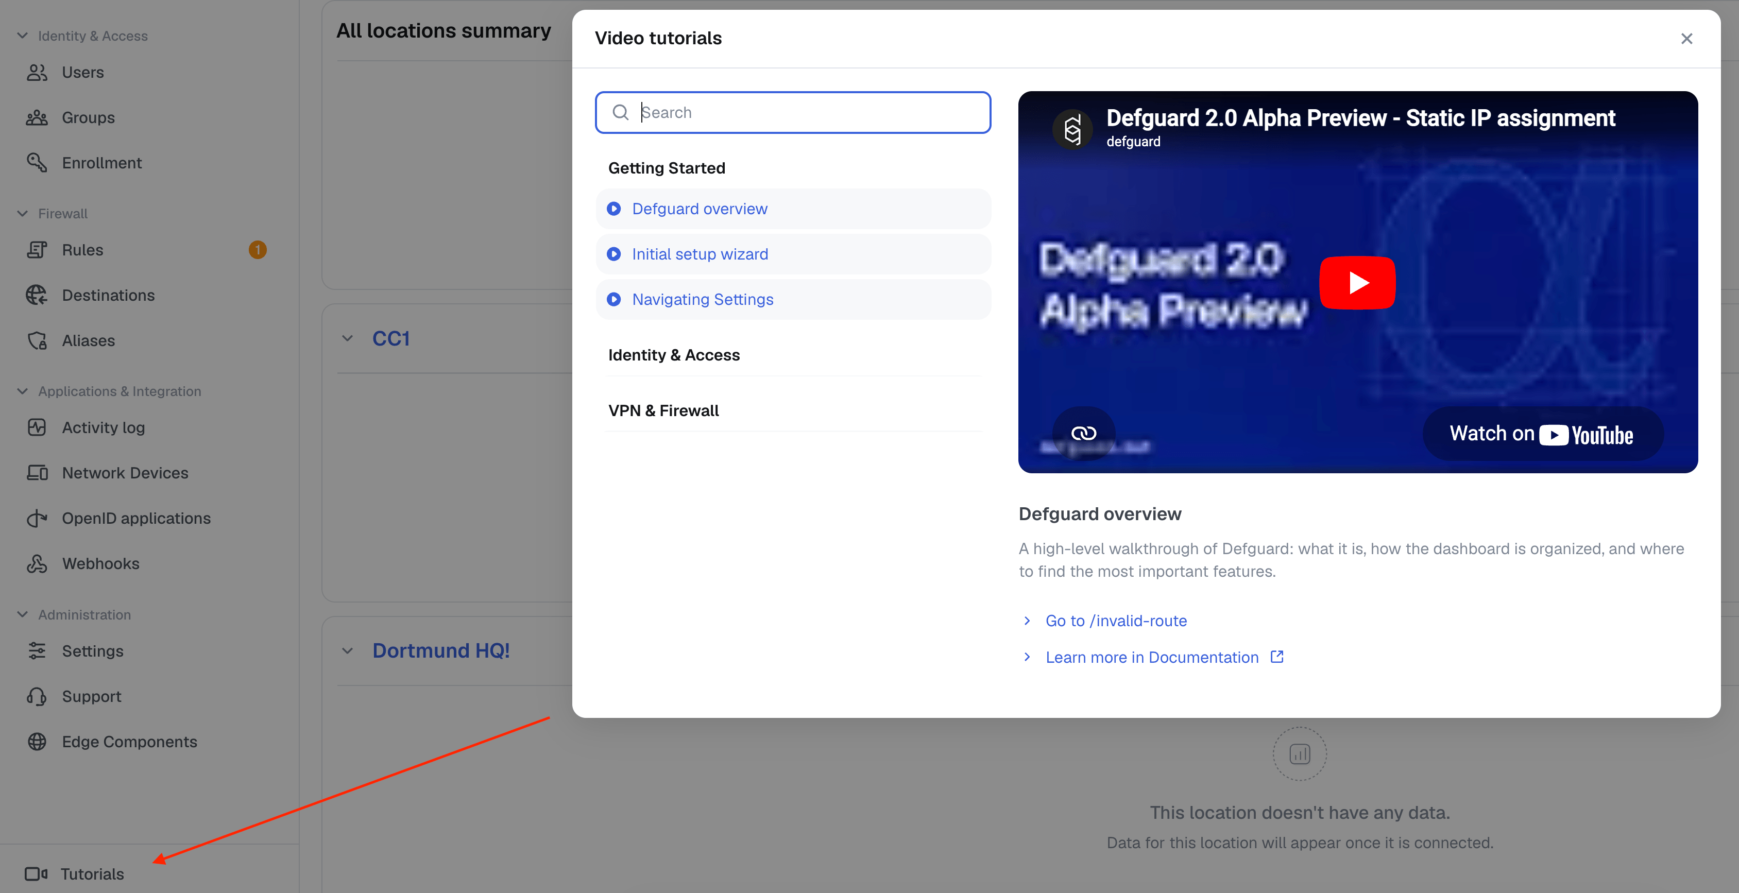Select the Navigating Settings tutorial
The width and height of the screenshot is (1739, 893).
pos(702,299)
